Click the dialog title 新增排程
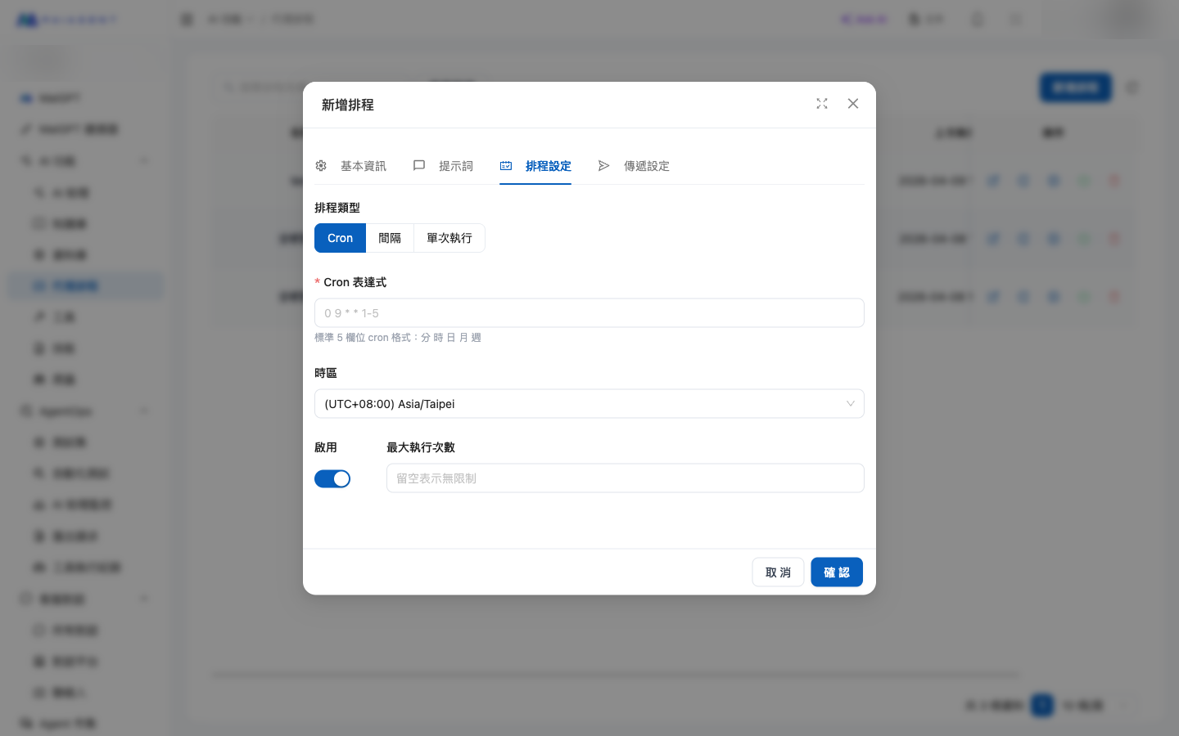The height and width of the screenshot is (736, 1179). [348, 105]
